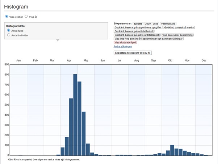The height and width of the screenshot is (164, 218).
Task: Click the Sjöorre search parameter tag
Action: point(138,23)
